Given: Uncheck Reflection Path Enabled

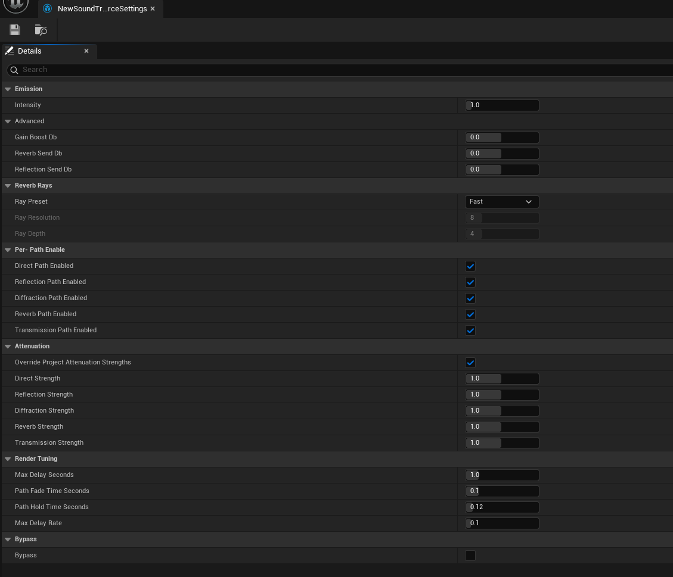Looking at the screenshot, I should pos(470,282).
